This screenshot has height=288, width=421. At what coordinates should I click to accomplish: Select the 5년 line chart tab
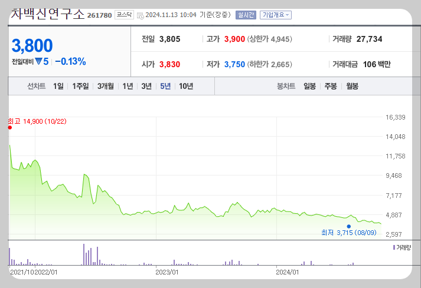pos(165,86)
